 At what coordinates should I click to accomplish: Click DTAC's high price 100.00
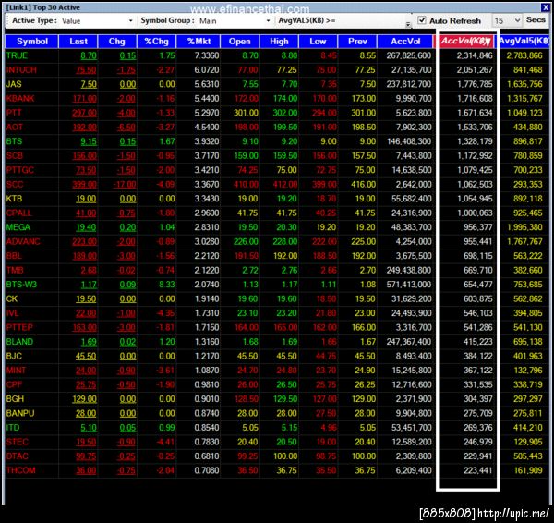(x=285, y=456)
